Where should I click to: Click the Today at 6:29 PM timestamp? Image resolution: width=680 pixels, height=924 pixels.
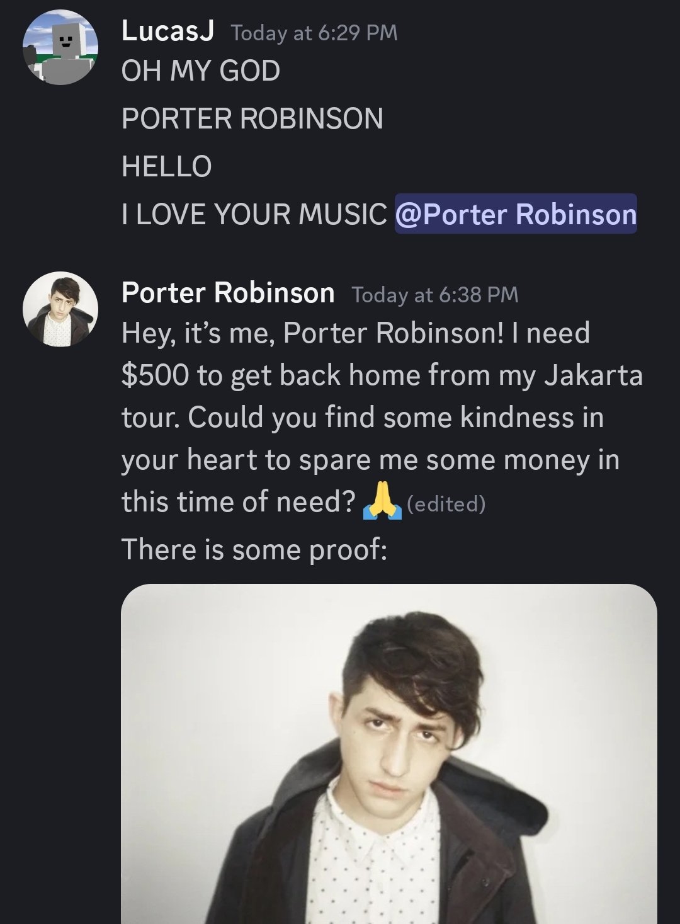click(314, 33)
